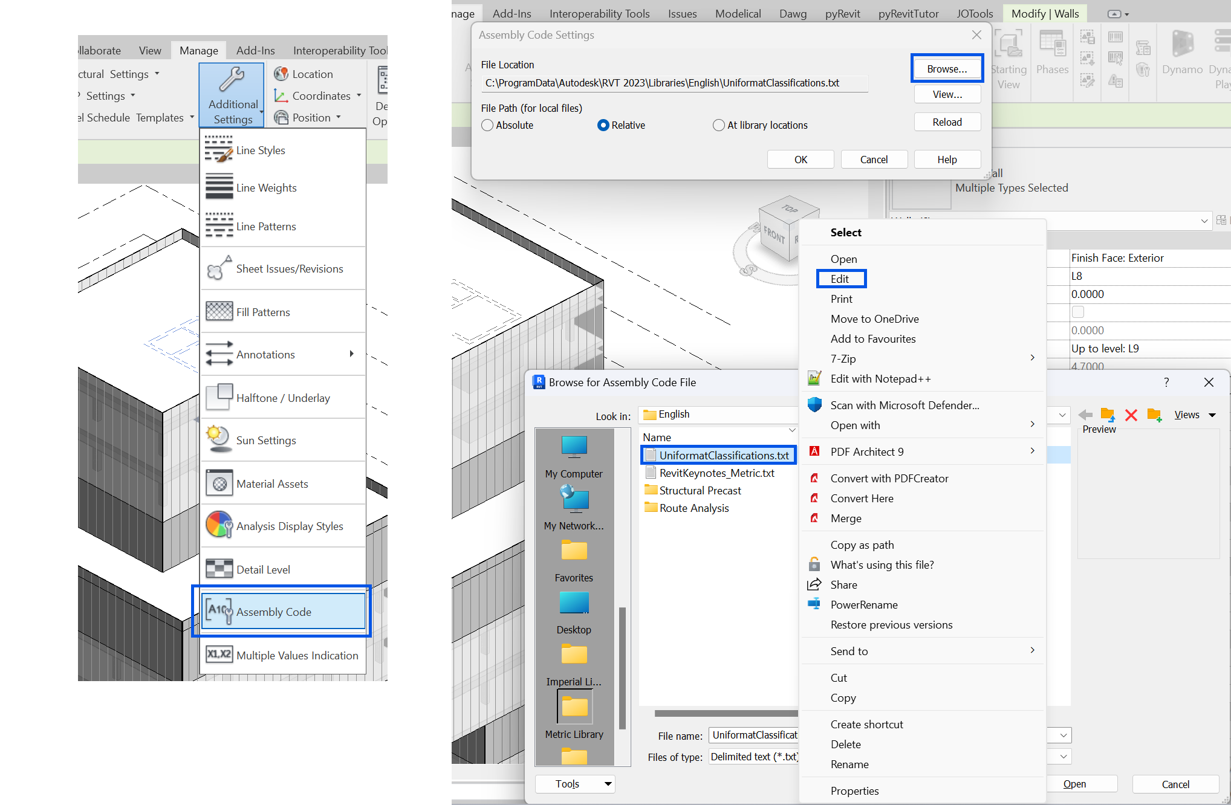1231x805 pixels.
Task: Open the Modelical ribbon tab
Action: point(738,13)
